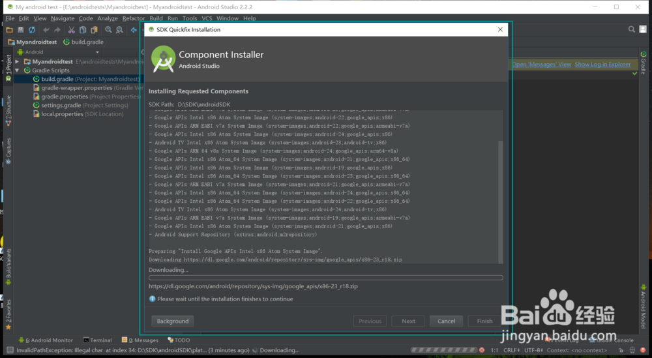Open the 1: Project side tab
Viewport: 652px width, 358px height.
click(8, 68)
